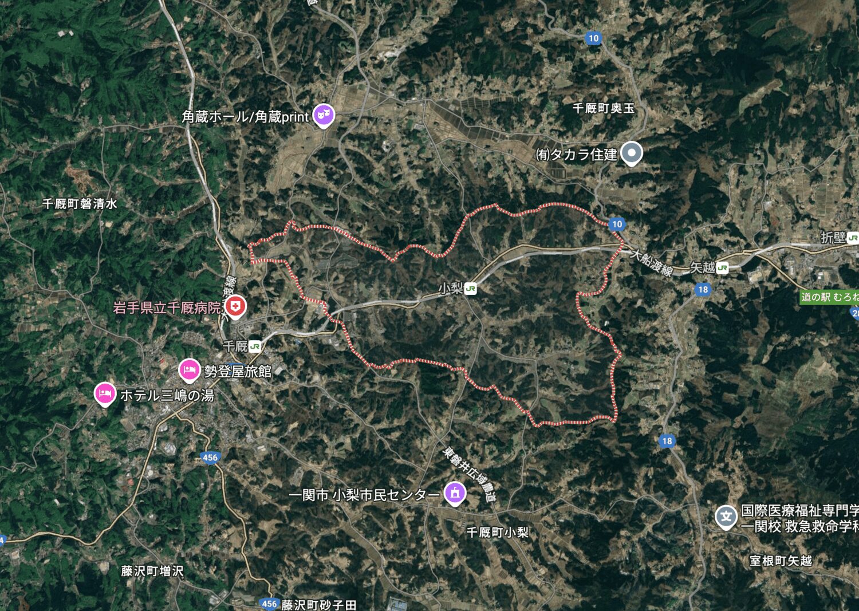Click the ホテル三嶋の湯 hotel pin
This screenshot has height=611, width=859.
tap(104, 395)
